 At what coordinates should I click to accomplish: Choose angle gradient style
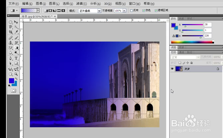[55, 11]
